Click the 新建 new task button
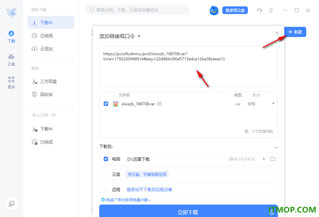The width and height of the screenshot is (319, 217). click(295, 32)
